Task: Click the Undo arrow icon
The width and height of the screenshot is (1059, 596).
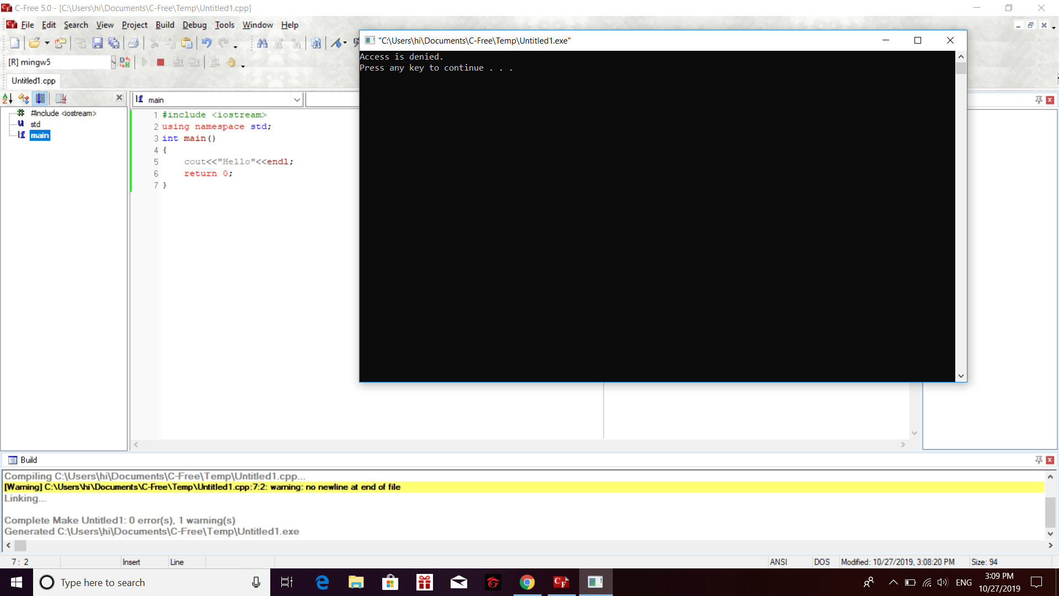Action: click(x=206, y=43)
